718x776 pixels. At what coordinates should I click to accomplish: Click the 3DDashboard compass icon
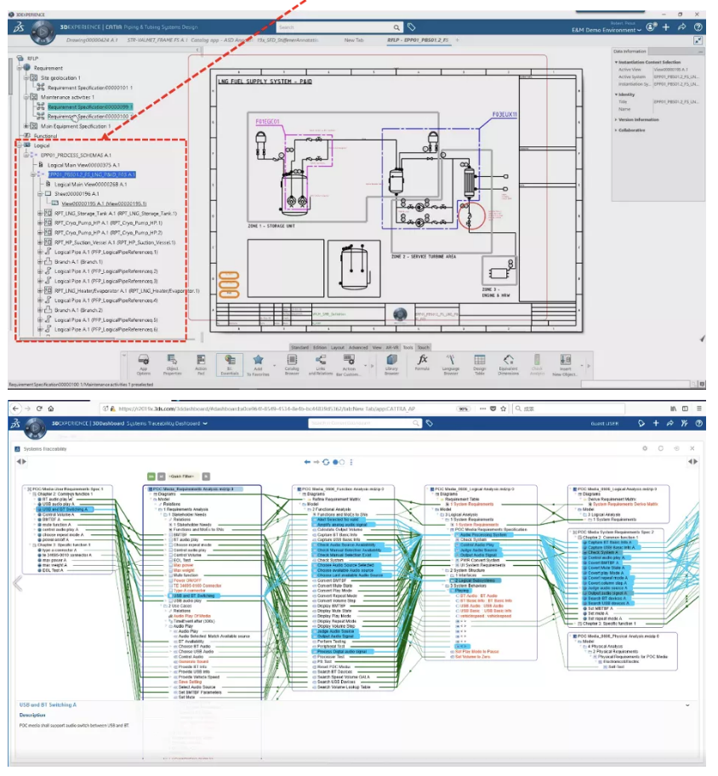click(x=35, y=427)
